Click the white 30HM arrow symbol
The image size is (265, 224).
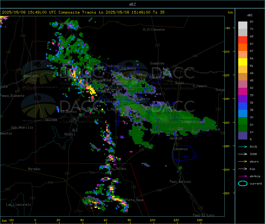coord(243,154)
